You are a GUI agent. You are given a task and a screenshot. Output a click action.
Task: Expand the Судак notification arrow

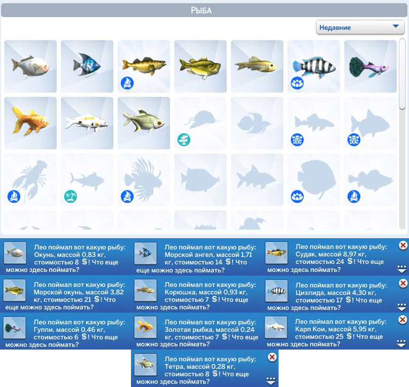[402, 269]
